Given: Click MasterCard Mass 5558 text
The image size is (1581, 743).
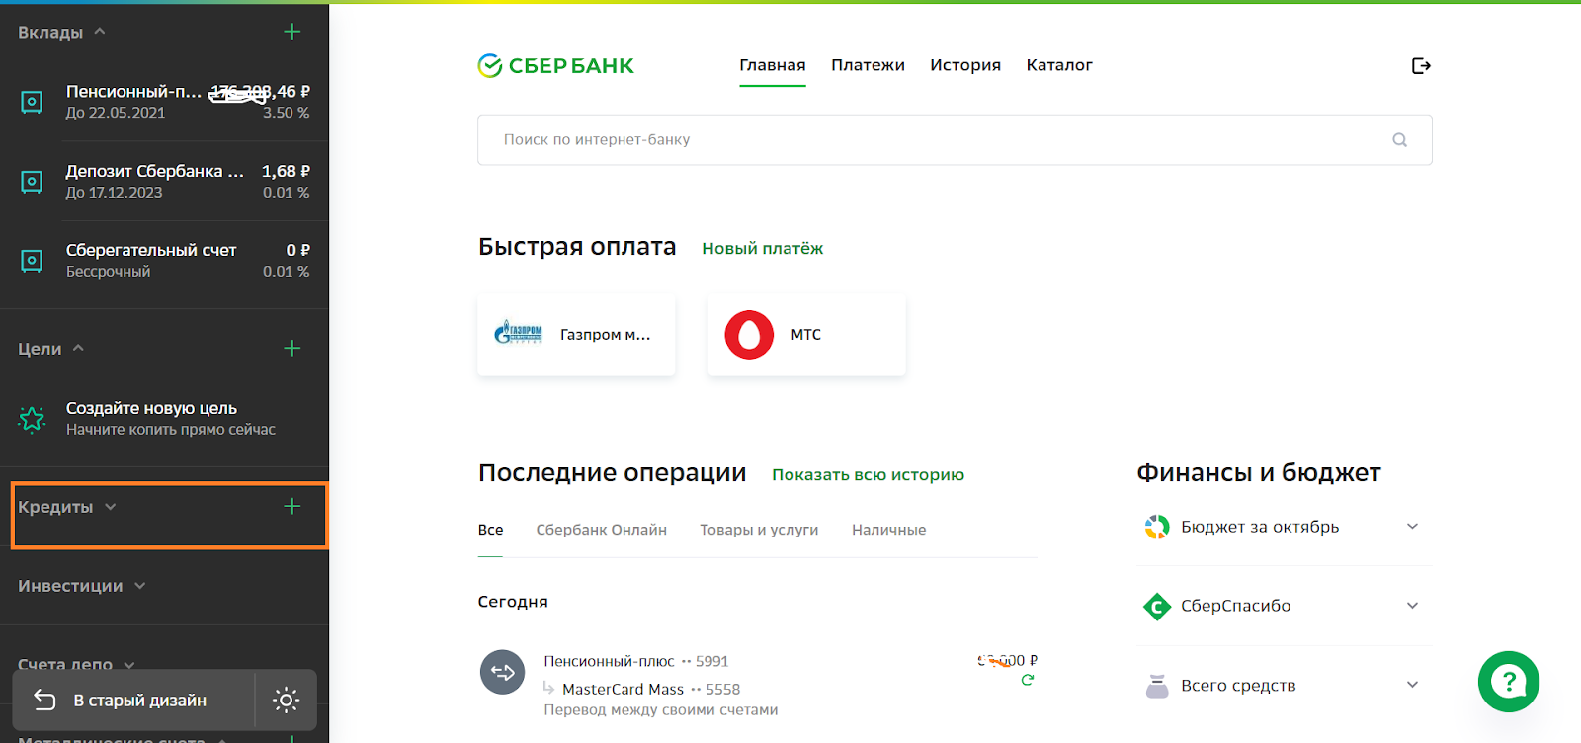Looking at the screenshot, I should [x=651, y=689].
